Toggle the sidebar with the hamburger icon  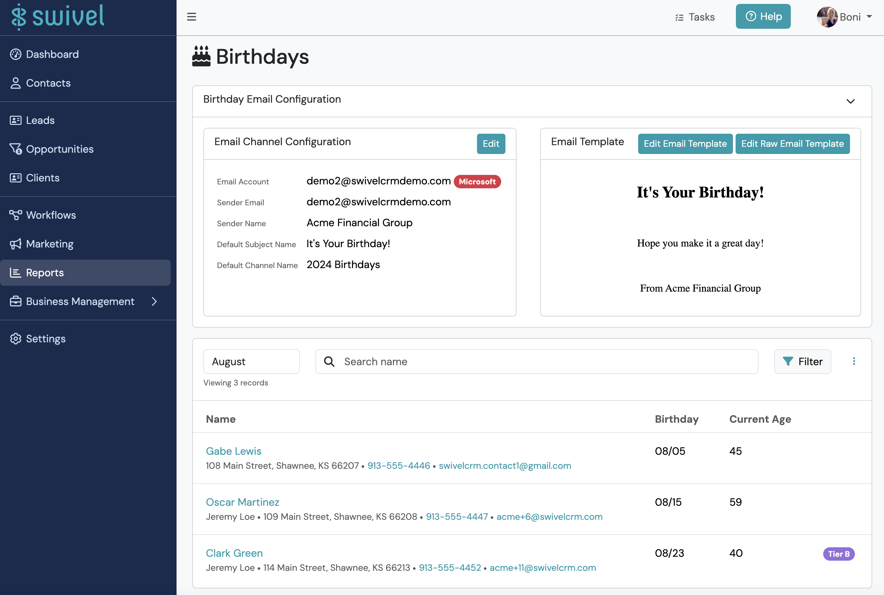click(192, 17)
